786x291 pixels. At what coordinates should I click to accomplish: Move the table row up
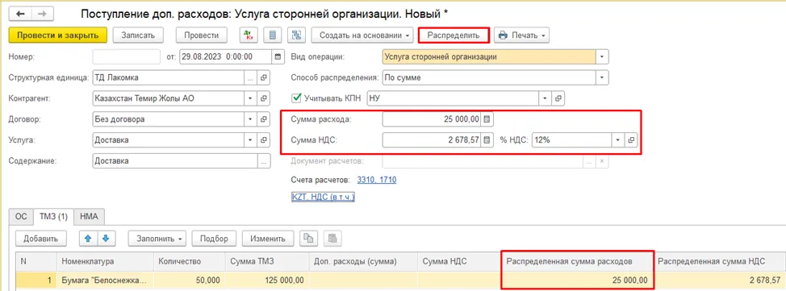pos(88,239)
